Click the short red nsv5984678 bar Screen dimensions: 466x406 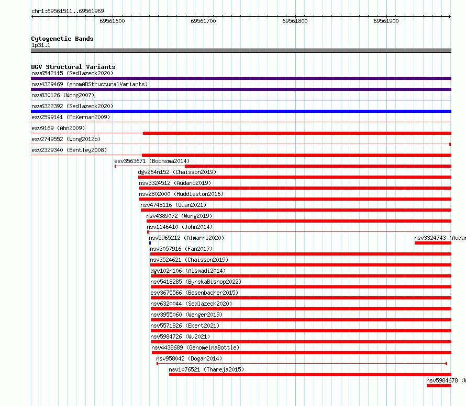click(x=439, y=386)
